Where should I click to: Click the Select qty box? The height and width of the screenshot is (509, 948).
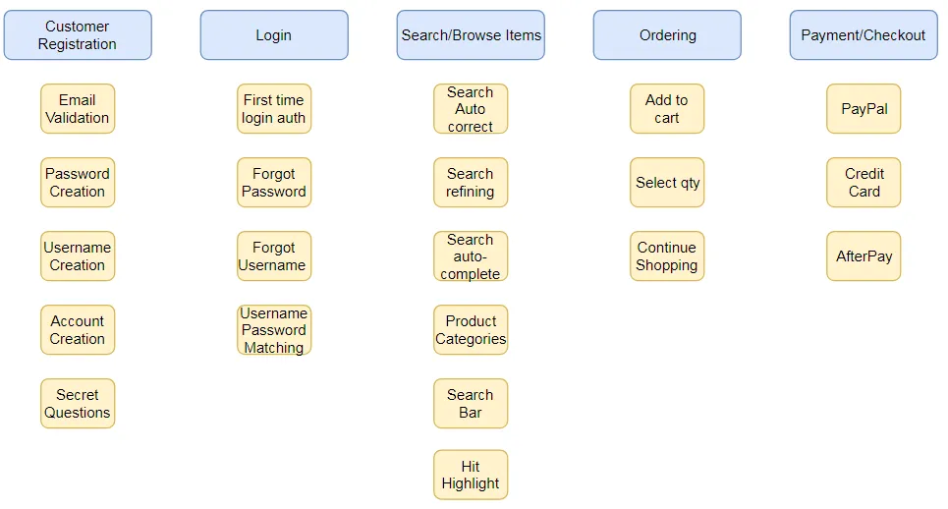667,183
